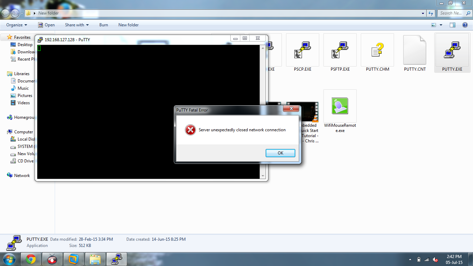This screenshot has width=473, height=266.
Task: Open New Volume drive under Computer
Action: (23, 154)
